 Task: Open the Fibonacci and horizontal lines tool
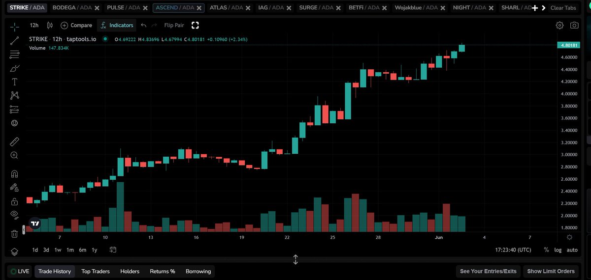coord(14,55)
